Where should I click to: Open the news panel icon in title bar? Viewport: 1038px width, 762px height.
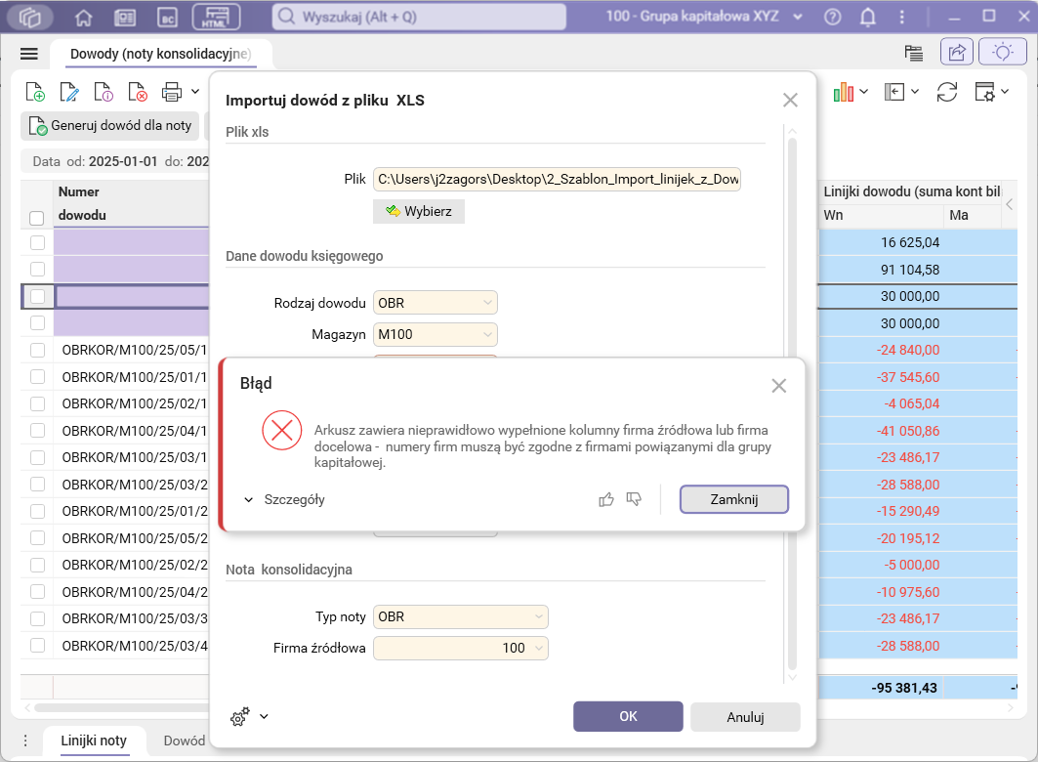(125, 18)
